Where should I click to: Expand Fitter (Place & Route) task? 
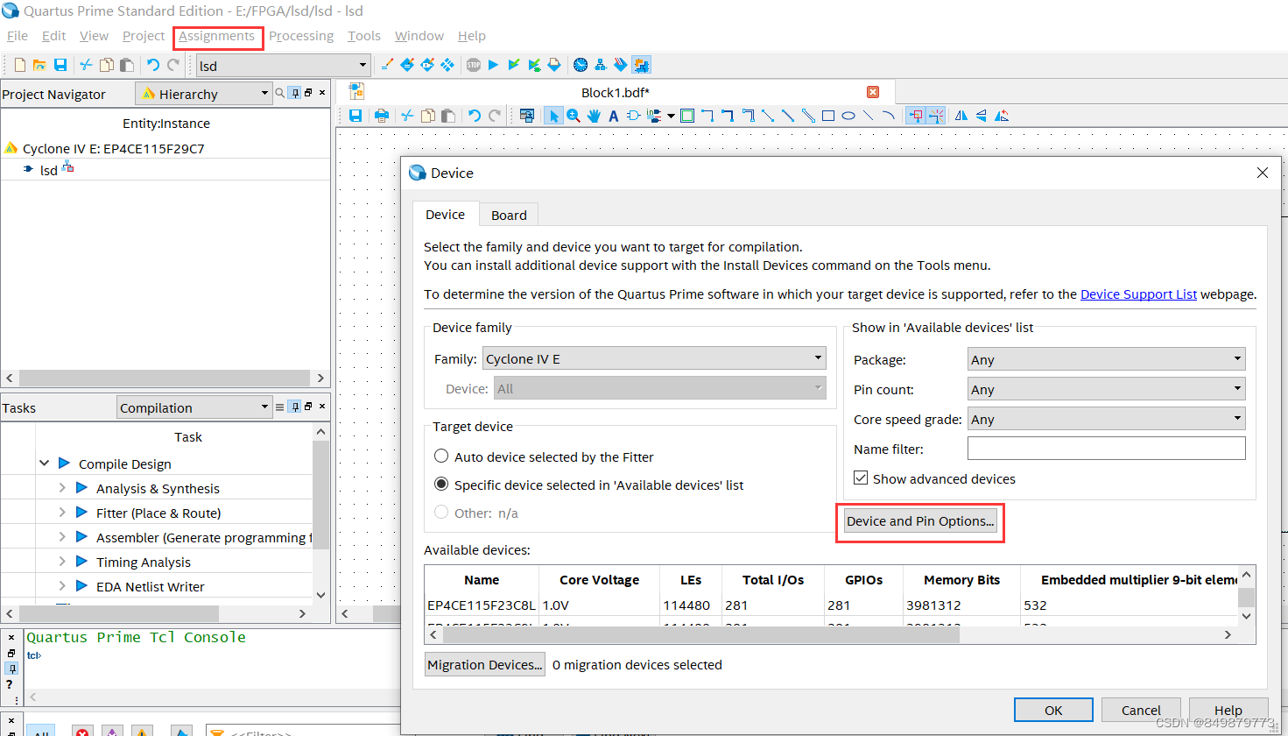click(62, 512)
